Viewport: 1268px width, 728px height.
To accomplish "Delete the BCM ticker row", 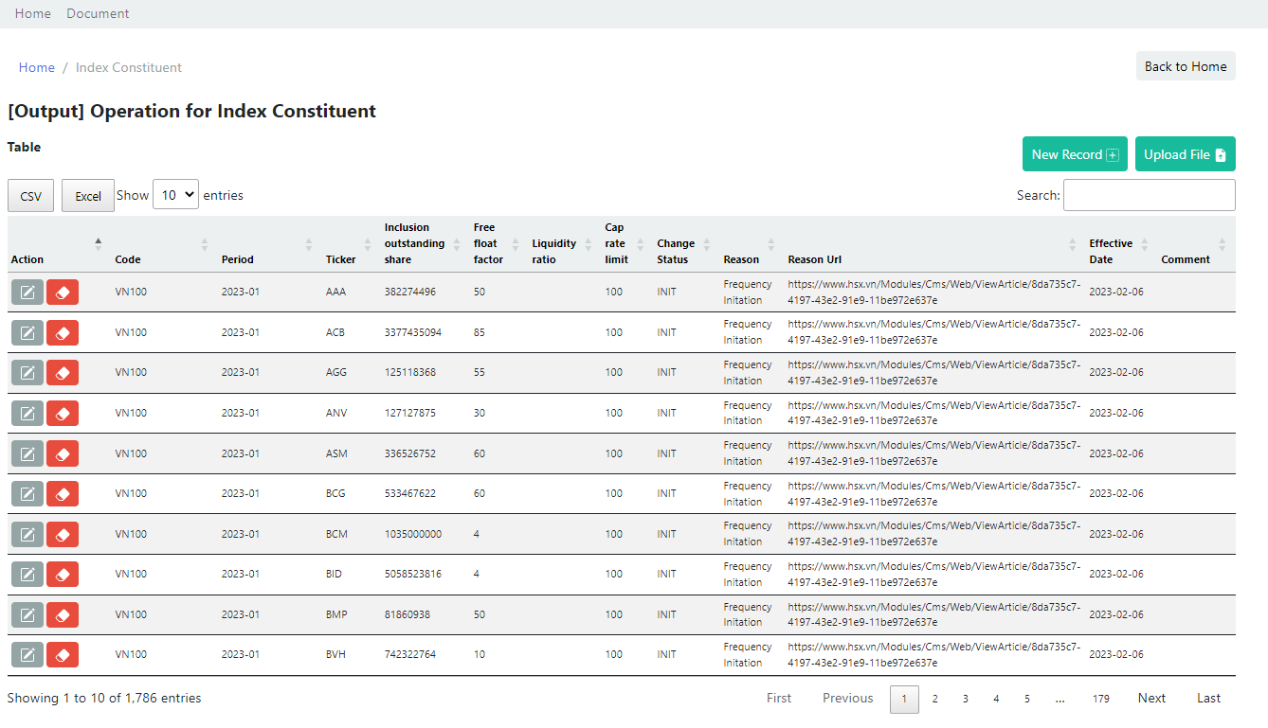I will [x=63, y=534].
